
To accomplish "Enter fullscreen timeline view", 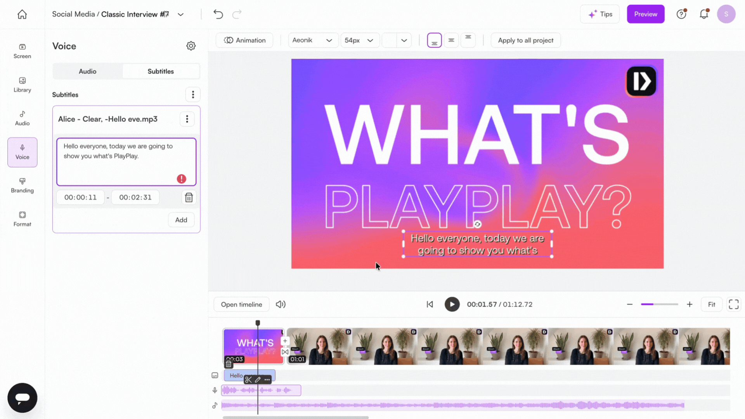I will 734,305.
